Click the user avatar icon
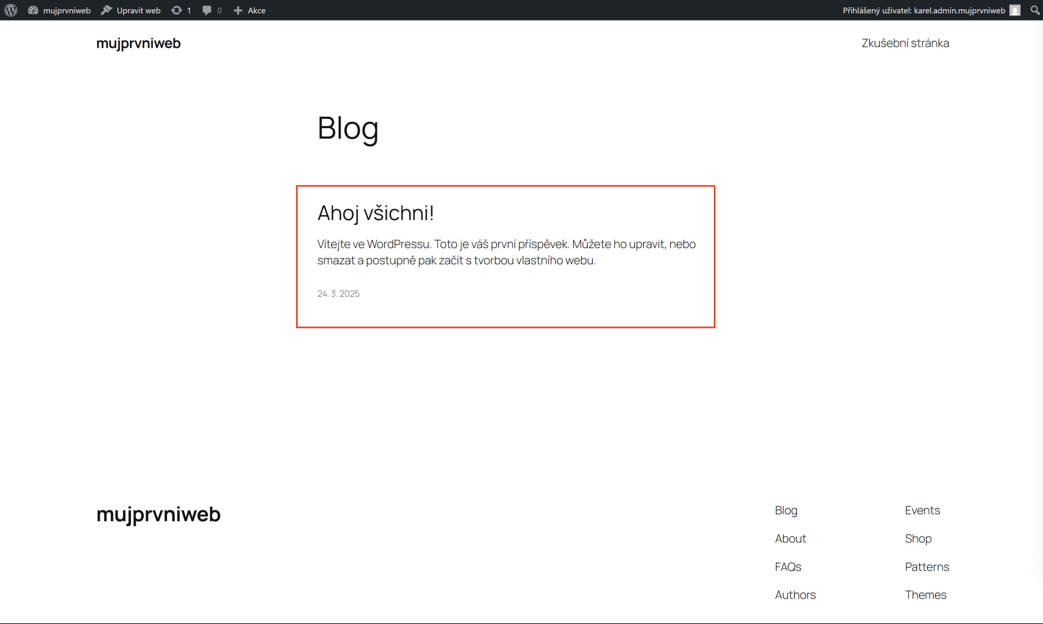Screen dimensions: 1043x624 pos(1015,10)
